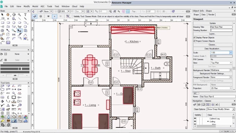Select the Circle tool
The height and width of the screenshot is (133, 236).
[14, 23]
